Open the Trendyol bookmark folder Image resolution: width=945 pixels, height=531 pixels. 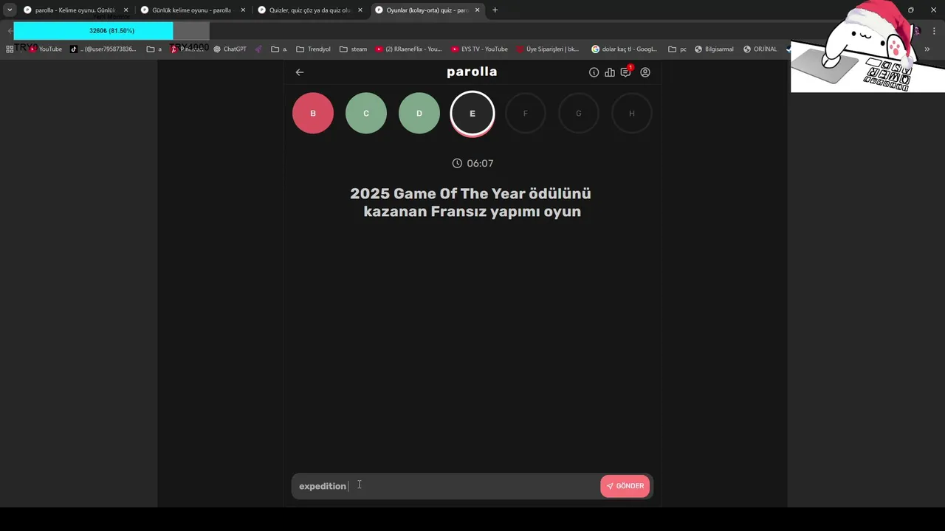[x=313, y=49]
